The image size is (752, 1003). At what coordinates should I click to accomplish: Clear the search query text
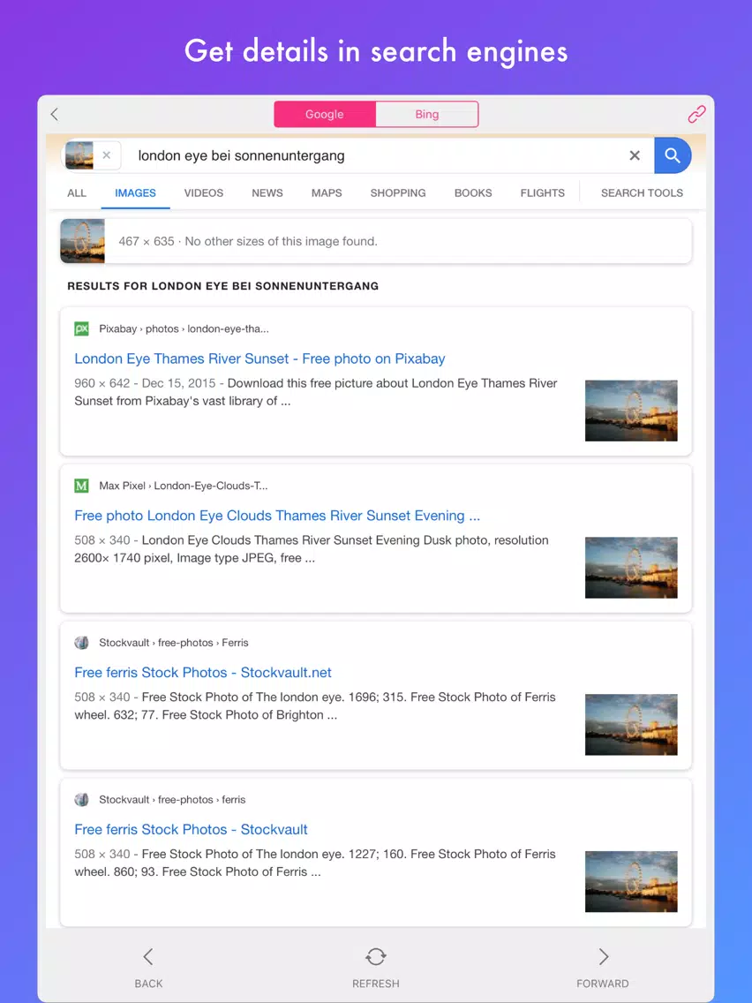click(635, 155)
